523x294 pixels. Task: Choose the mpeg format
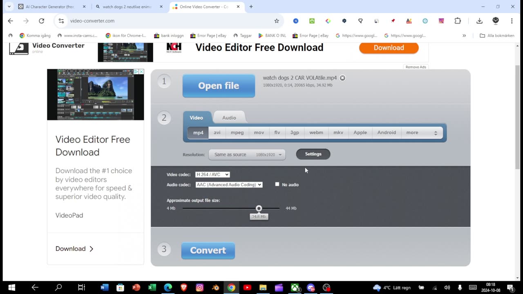click(x=237, y=133)
